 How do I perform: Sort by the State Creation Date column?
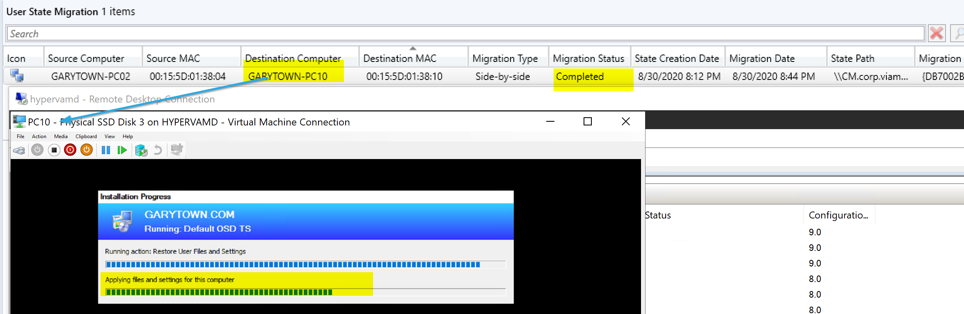click(x=677, y=59)
